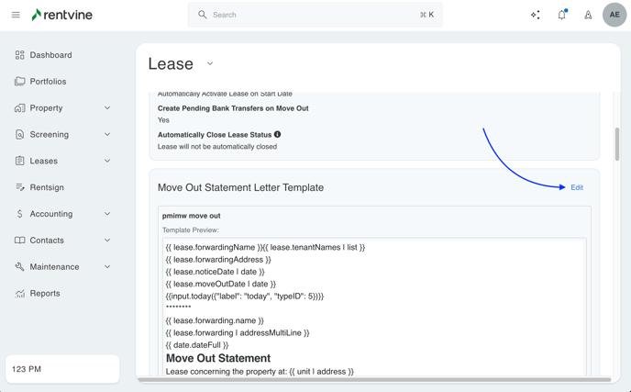Click the Dashboard grid icon
The width and height of the screenshot is (631, 392).
tap(19, 55)
